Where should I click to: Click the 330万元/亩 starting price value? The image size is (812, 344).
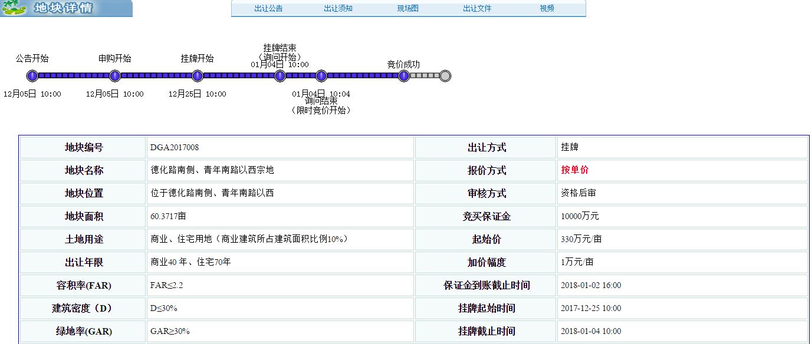point(581,239)
